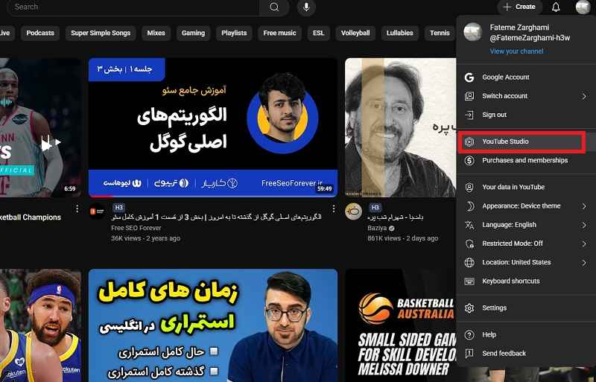The image size is (596, 382).
Task: Open the English tenses video thumbnail
Action: (x=213, y=325)
